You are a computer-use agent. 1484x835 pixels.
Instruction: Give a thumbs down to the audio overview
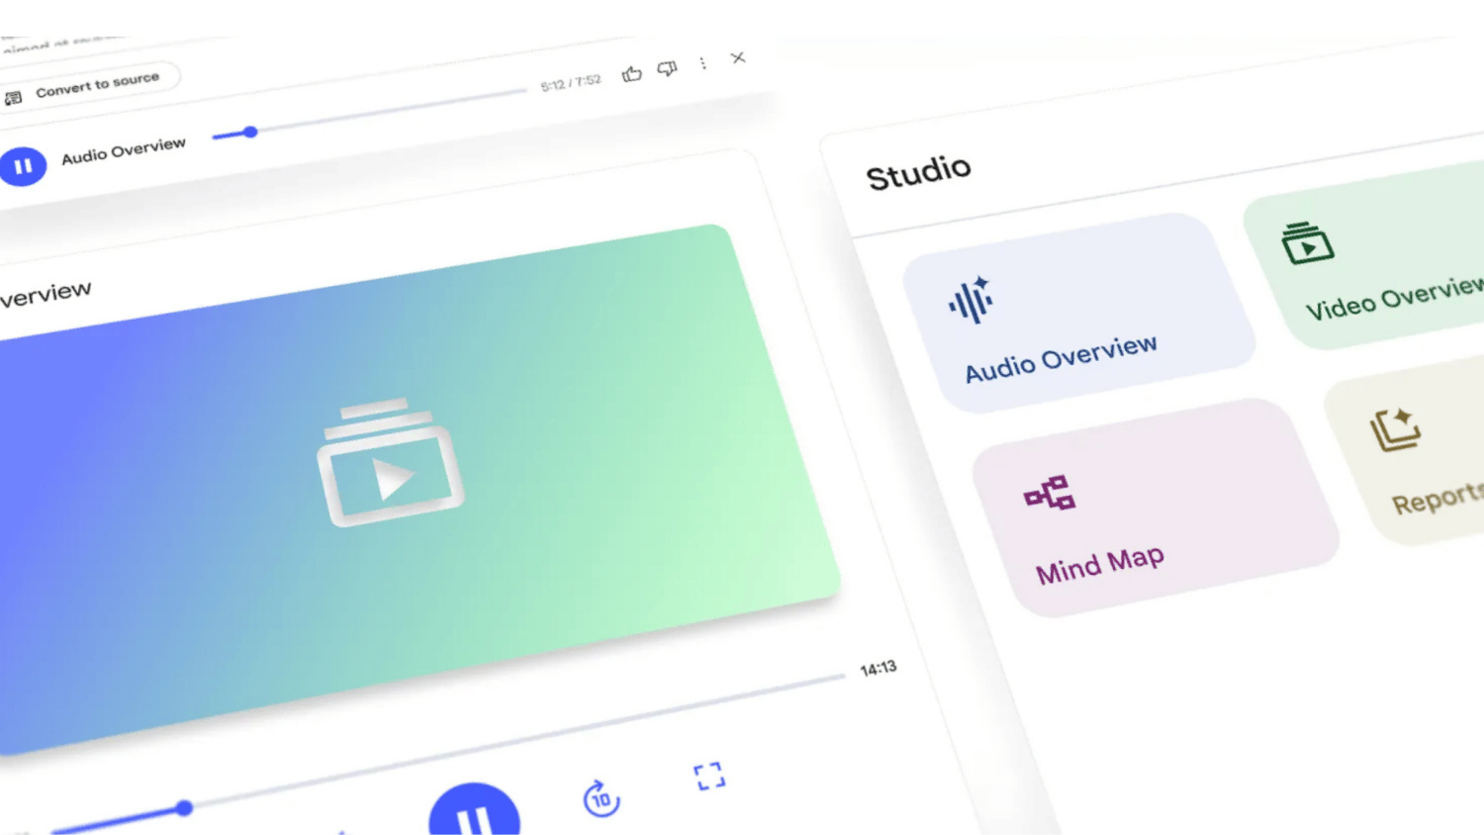point(668,68)
